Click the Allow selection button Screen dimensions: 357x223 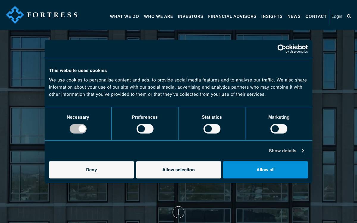(178, 170)
